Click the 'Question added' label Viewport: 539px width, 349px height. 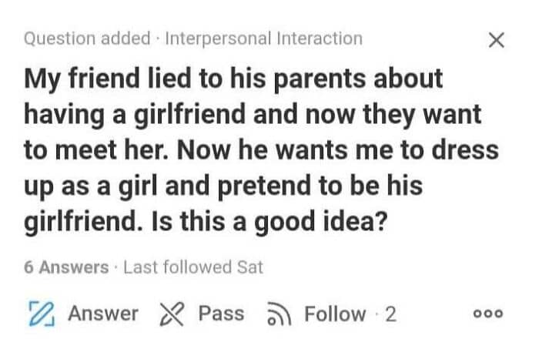[x=86, y=38]
